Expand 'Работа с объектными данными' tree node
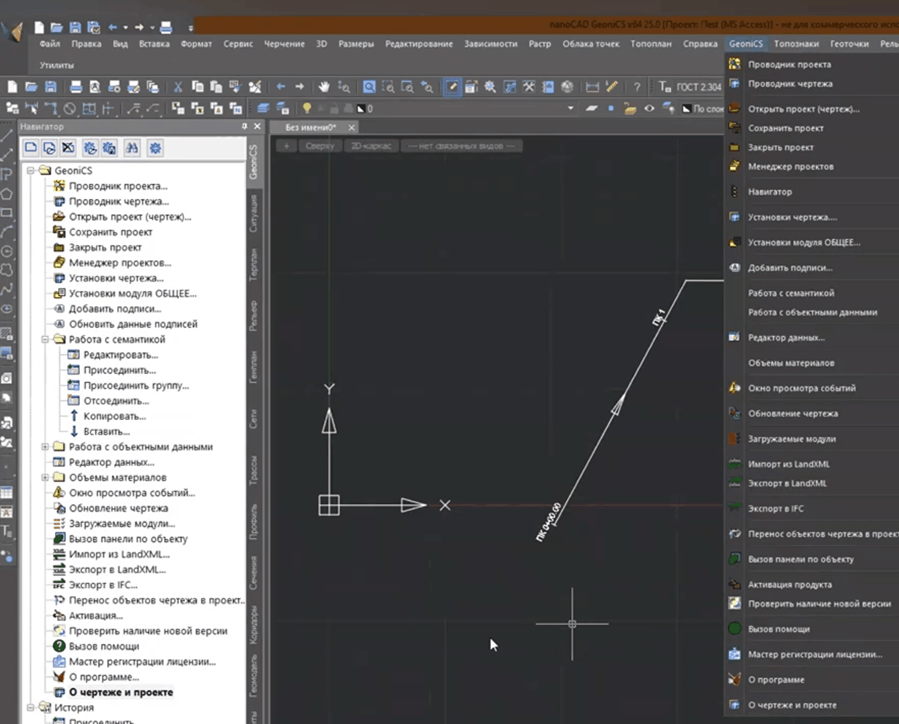This screenshot has width=899, height=724. click(45, 447)
